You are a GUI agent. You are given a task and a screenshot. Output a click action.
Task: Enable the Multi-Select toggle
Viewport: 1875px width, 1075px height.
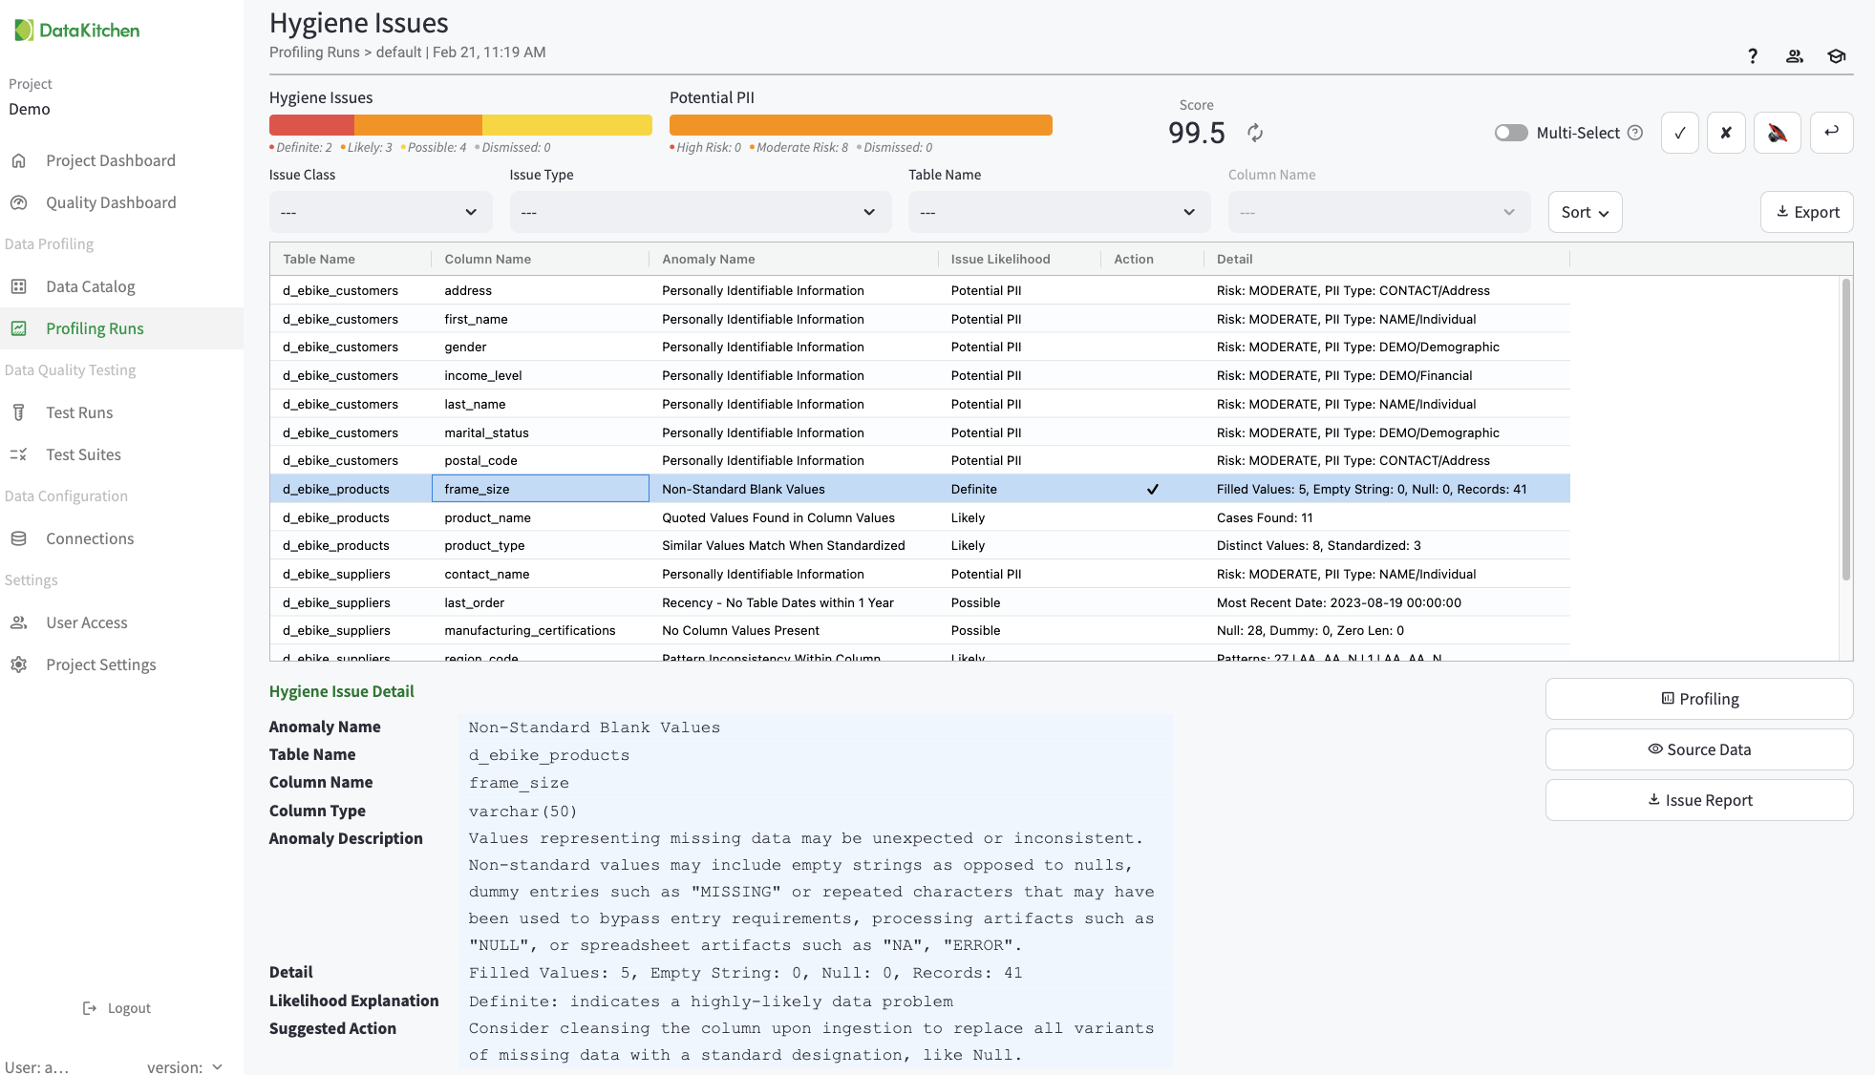[1511, 133]
